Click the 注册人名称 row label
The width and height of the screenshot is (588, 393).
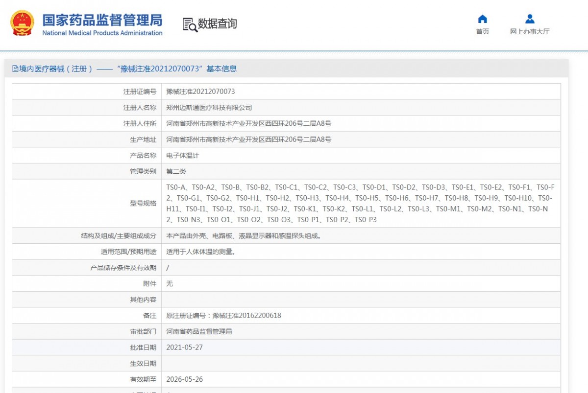140,108
